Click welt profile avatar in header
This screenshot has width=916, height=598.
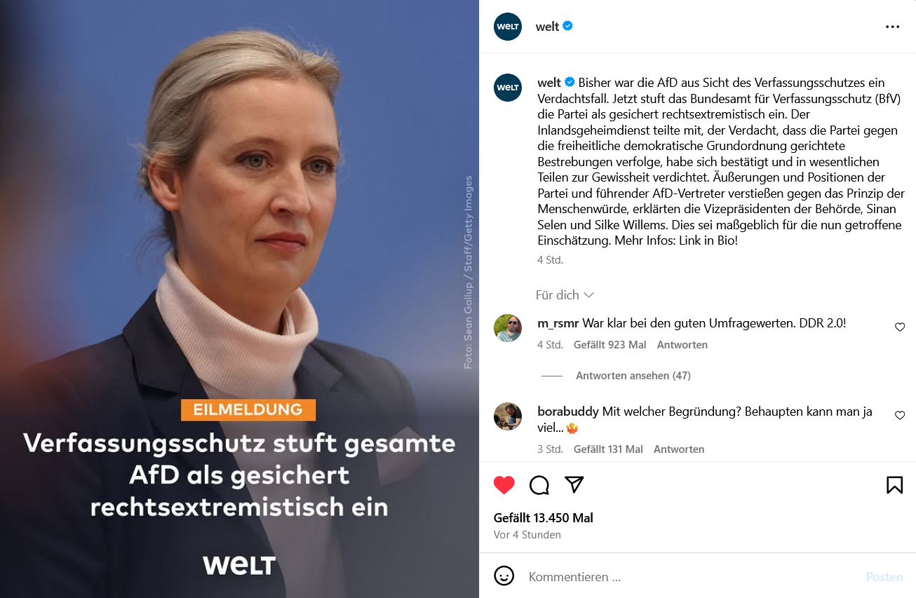tap(508, 27)
